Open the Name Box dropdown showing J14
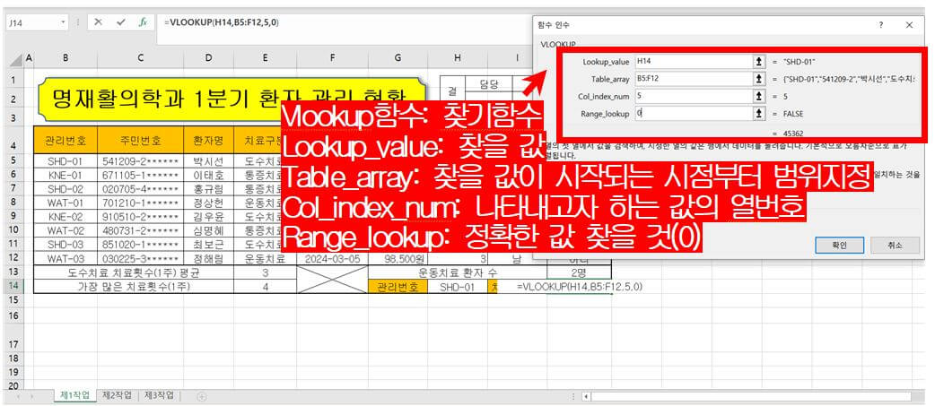 (64, 22)
